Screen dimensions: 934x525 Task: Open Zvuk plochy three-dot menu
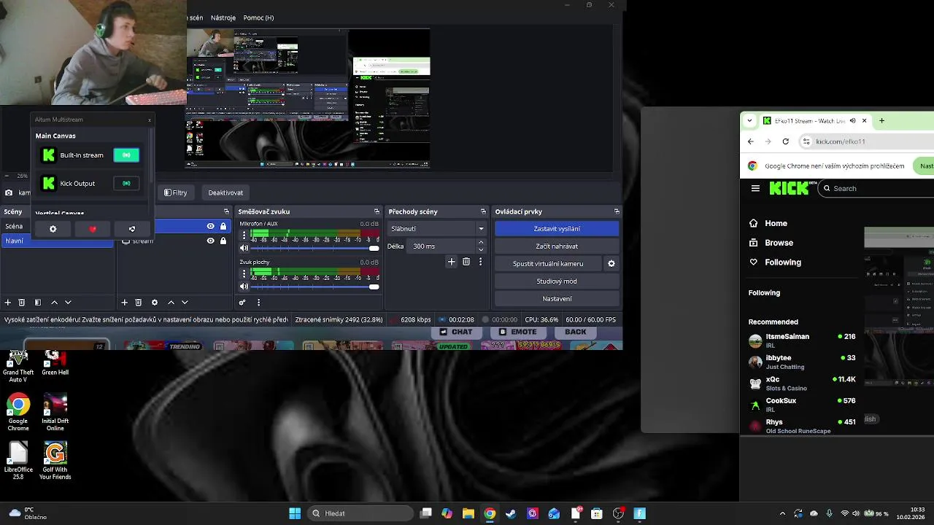point(244,273)
